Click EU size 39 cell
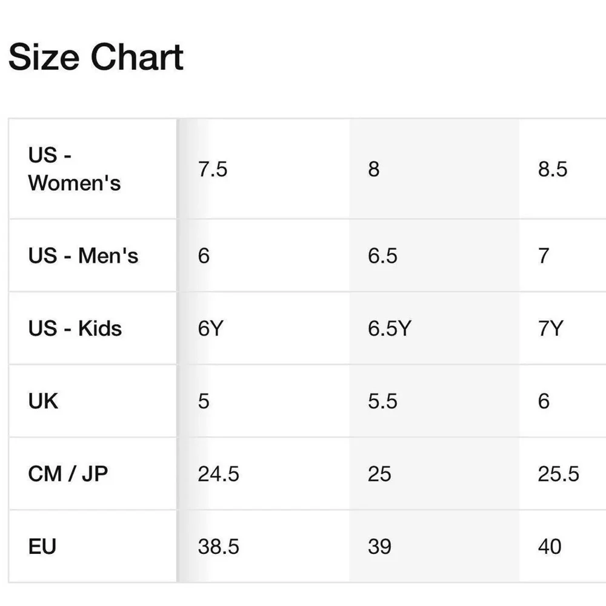The image size is (606, 606). [x=379, y=547]
